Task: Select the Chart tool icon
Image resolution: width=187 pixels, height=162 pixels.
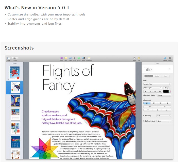Action: [70, 58]
